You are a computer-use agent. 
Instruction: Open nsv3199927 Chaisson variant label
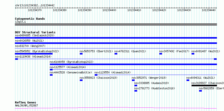[208, 83]
